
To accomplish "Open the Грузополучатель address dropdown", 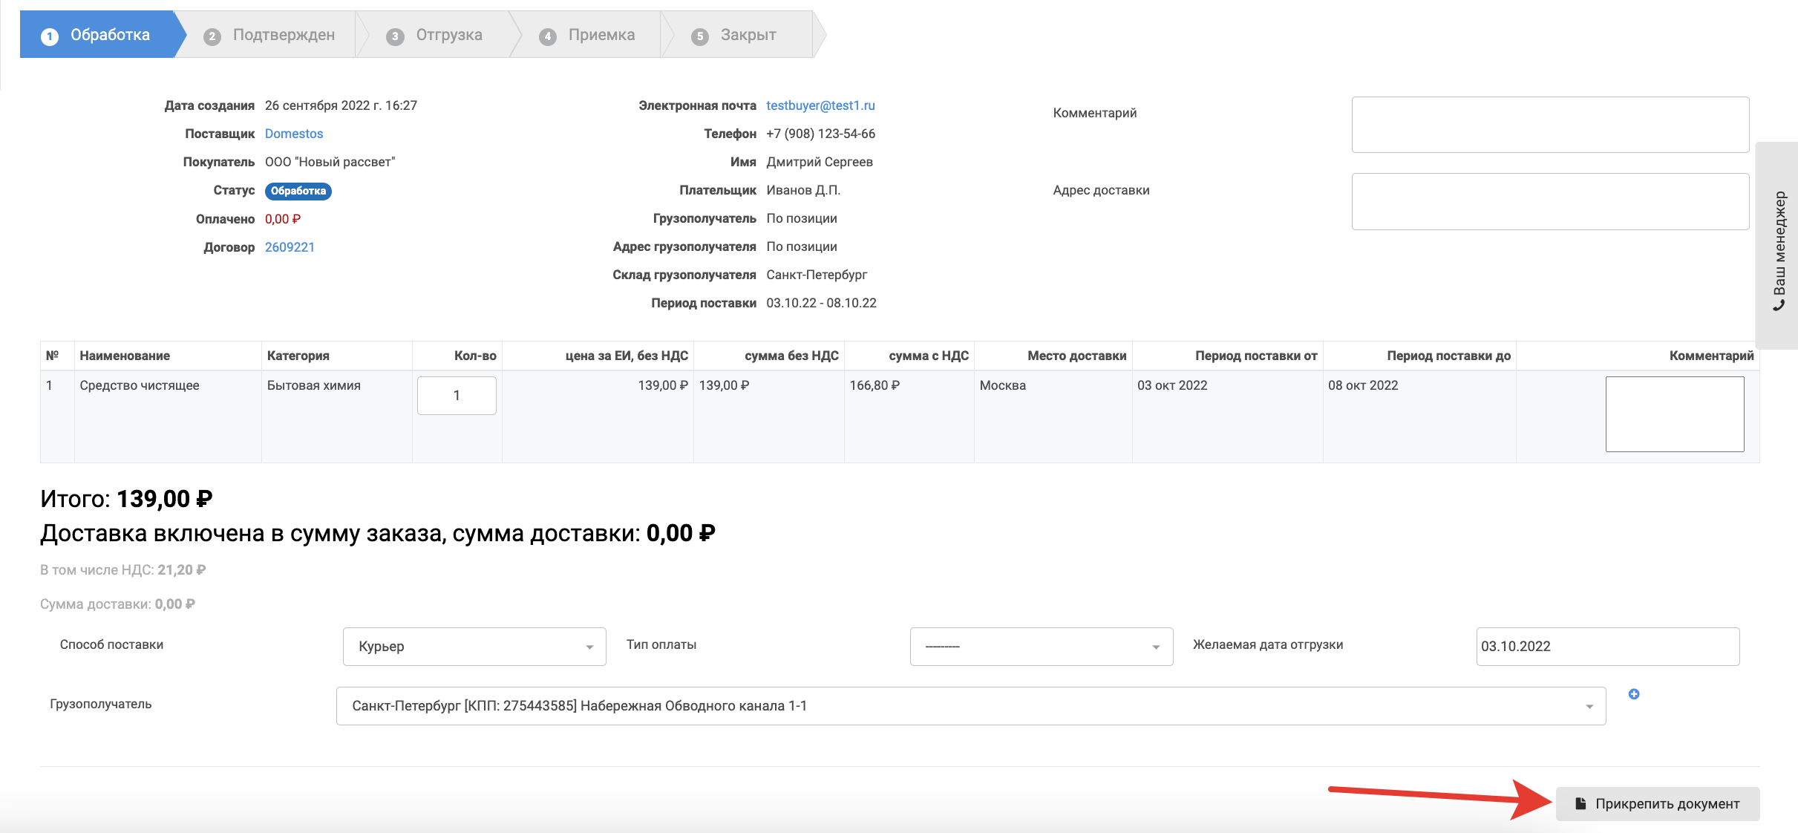I will pyautogui.click(x=970, y=706).
